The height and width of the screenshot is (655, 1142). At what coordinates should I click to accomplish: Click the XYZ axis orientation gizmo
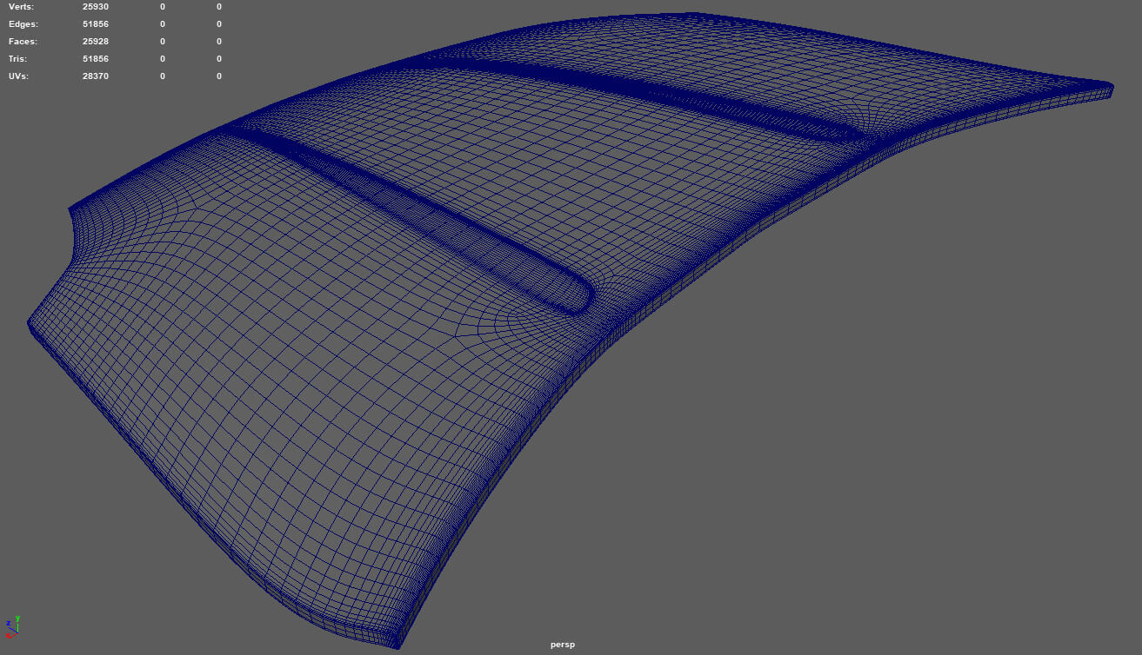[12, 627]
